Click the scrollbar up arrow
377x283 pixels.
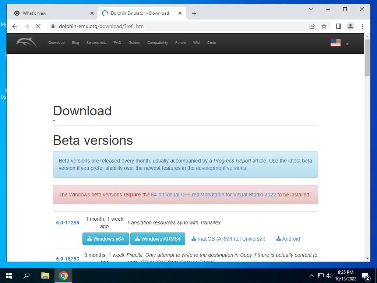tap(367, 36)
